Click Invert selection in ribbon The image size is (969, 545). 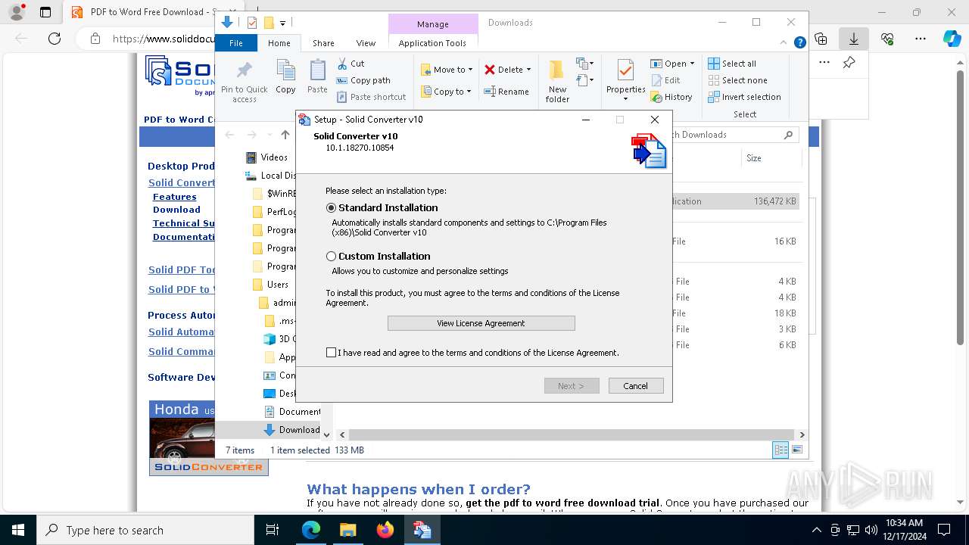pos(744,97)
